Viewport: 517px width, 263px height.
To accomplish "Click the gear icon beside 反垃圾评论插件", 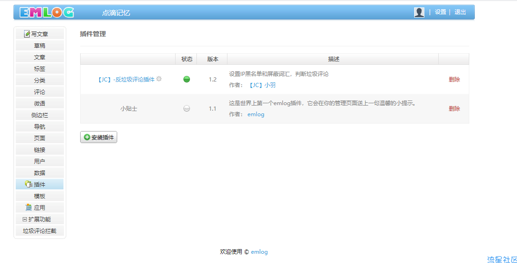I will click(159, 79).
